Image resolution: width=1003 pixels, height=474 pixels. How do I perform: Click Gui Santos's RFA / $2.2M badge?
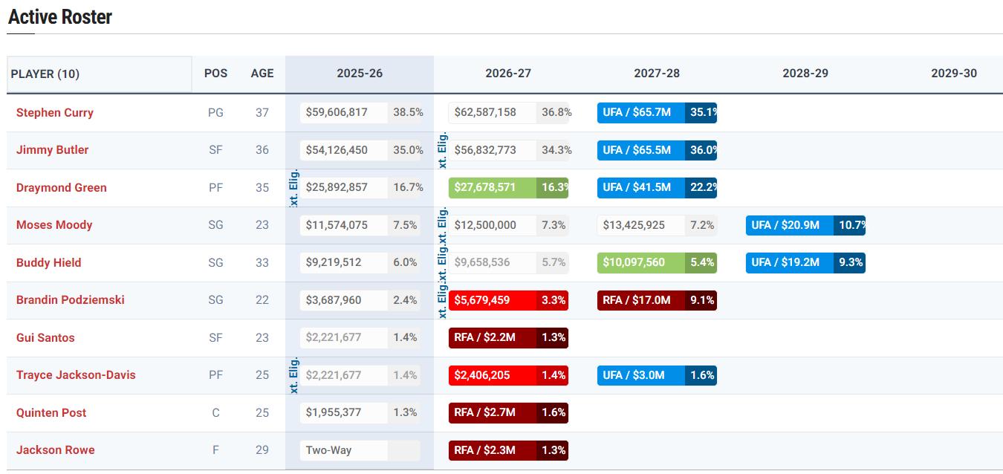coord(493,338)
